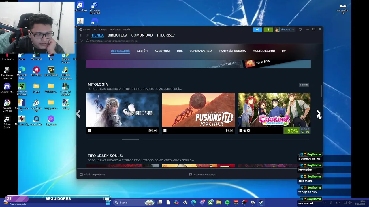Viewport: 369px width, 207px height.
Task: Show previous Mitología carousel games
Action: pos(78,113)
